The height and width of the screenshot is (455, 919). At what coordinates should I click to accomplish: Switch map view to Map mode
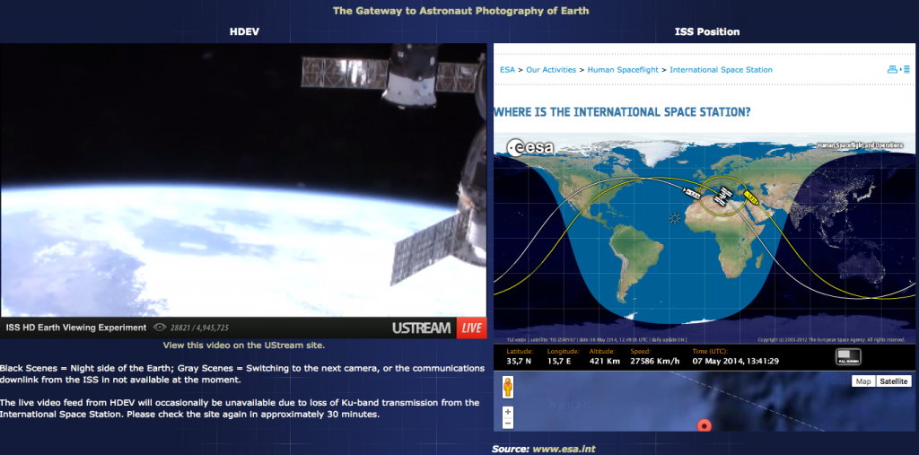(863, 381)
